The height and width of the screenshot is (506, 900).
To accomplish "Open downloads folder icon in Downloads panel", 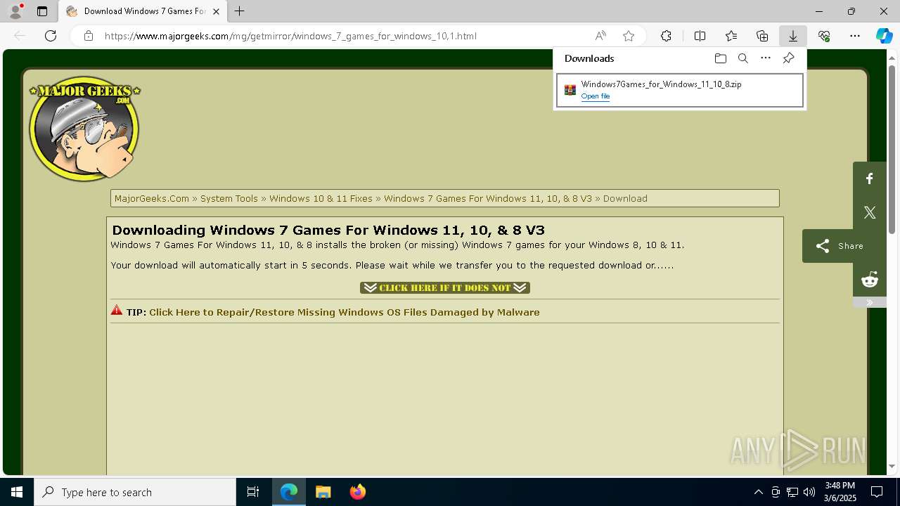I will [x=720, y=58].
